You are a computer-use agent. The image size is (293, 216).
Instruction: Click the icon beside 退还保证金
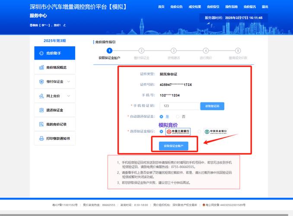42,110
